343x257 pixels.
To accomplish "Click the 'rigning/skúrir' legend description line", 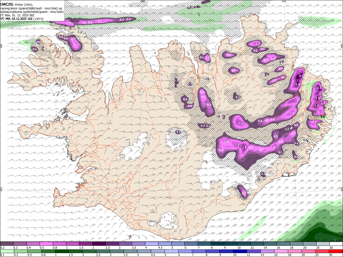I will (31, 8).
